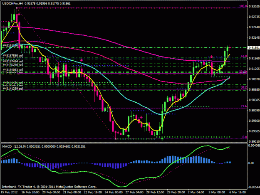Click order label #43156280 sell

[x=13, y=65]
